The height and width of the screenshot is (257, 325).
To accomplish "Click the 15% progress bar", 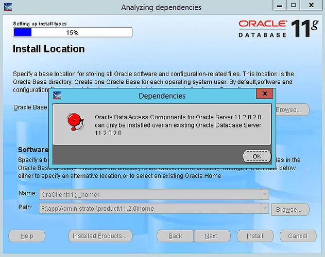I will [73, 32].
